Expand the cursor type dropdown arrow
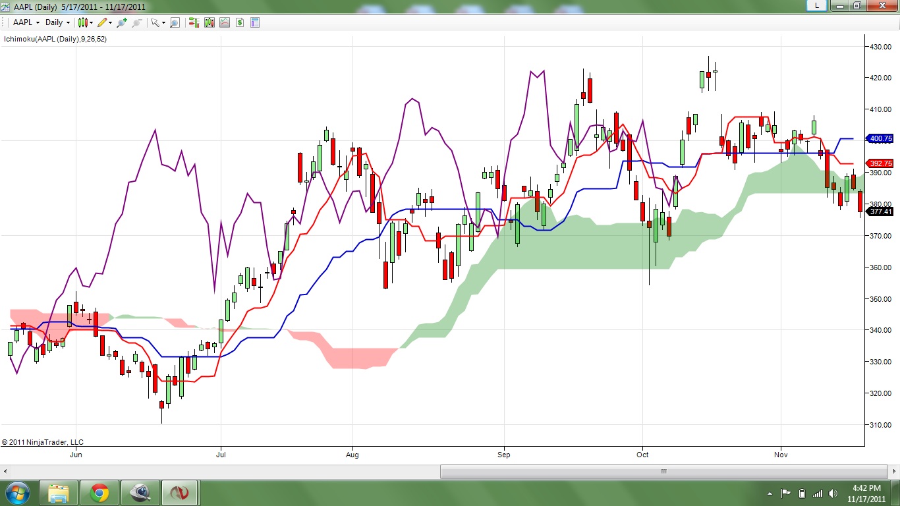 point(163,22)
